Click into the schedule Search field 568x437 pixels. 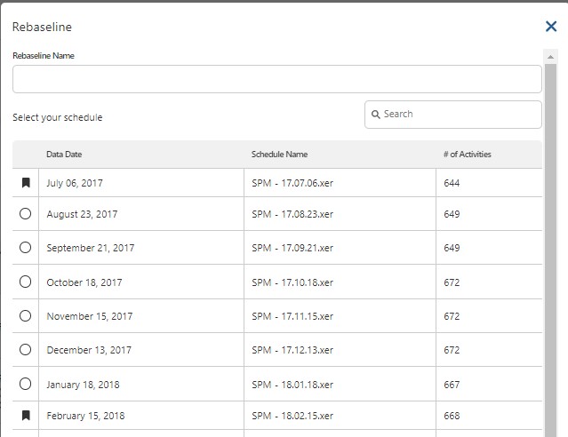[x=460, y=115]
